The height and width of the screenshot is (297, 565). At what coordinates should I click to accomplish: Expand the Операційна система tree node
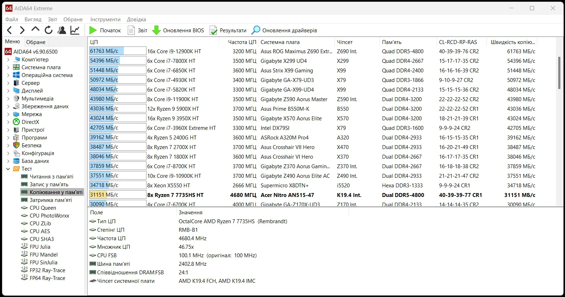click(8, 75)
